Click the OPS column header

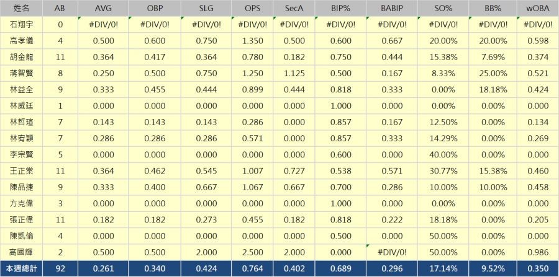pos(251,9)
